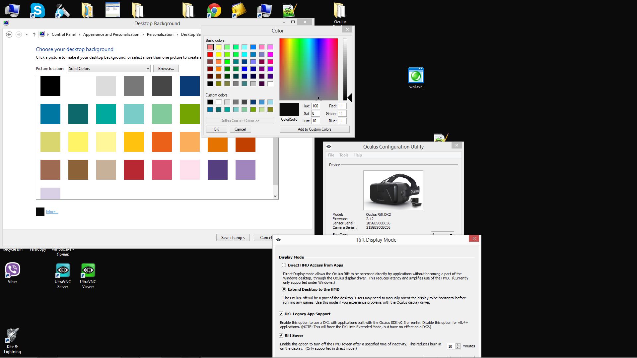Open the computer icon at top-left of desktop

click(x=12, y=10)
